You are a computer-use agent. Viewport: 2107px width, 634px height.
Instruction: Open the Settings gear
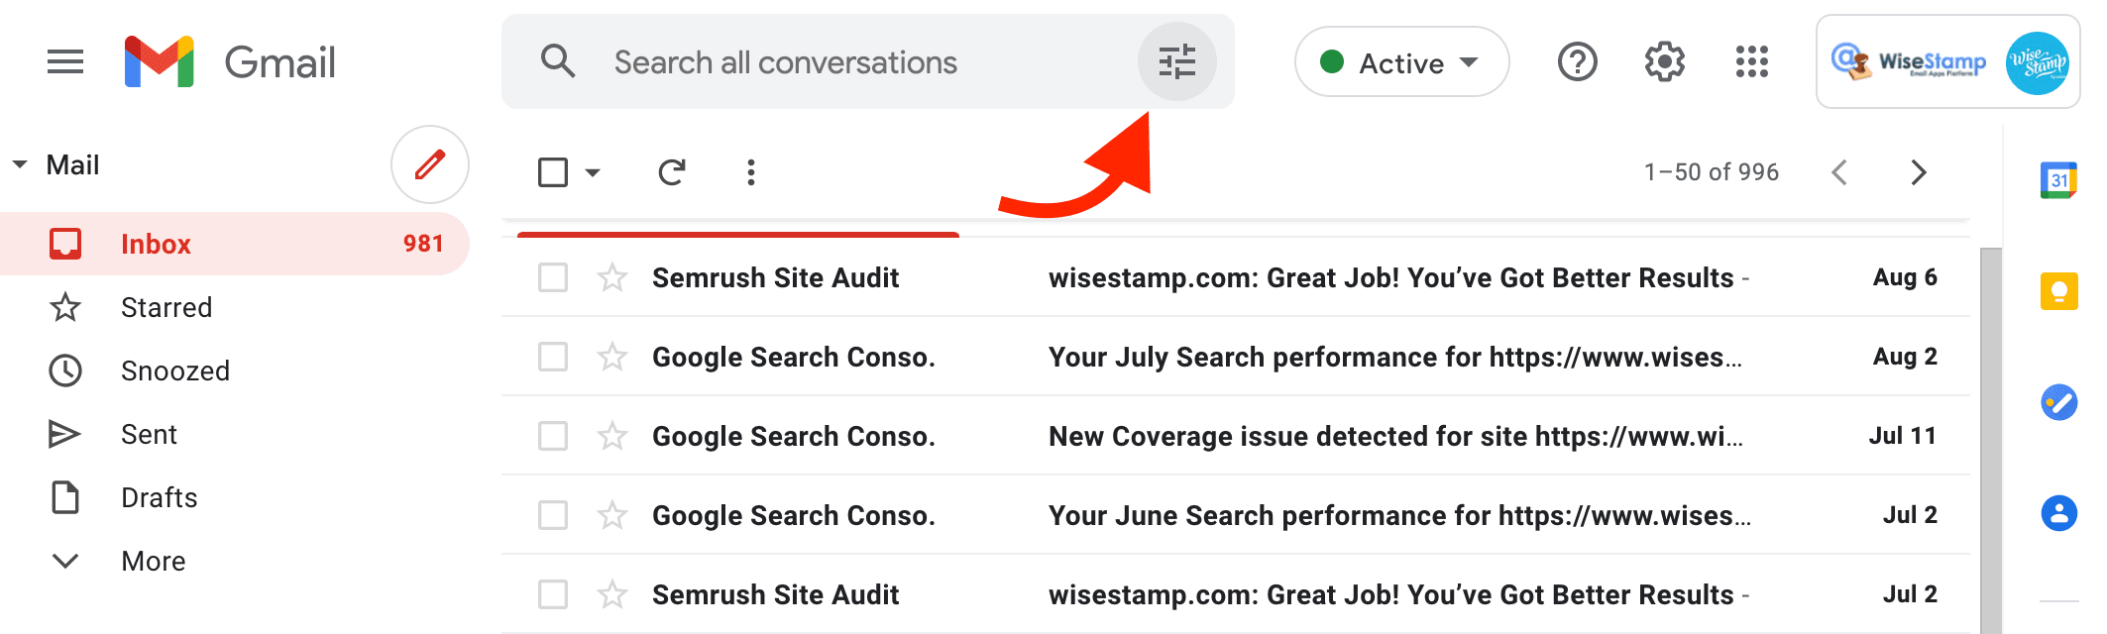tap(1664, 62)
